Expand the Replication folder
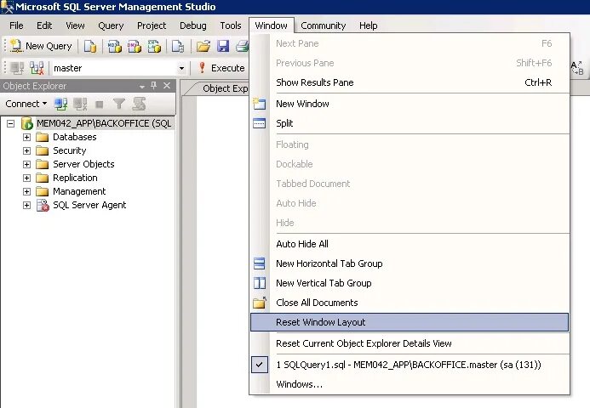 (26, 178)
